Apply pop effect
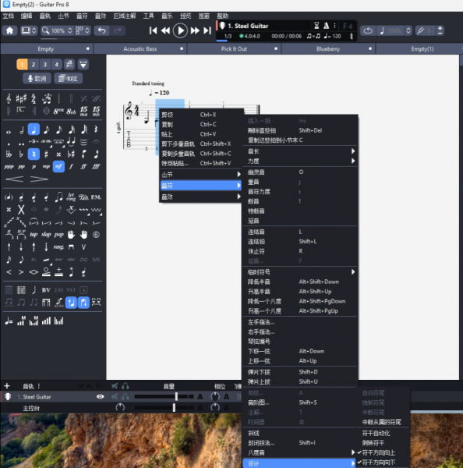 (x=58, y=235)
